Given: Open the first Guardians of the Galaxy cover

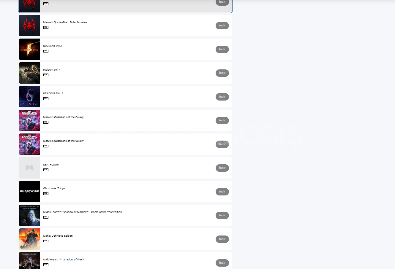Looking at the screenshot, I should click(x=29, y=120).
